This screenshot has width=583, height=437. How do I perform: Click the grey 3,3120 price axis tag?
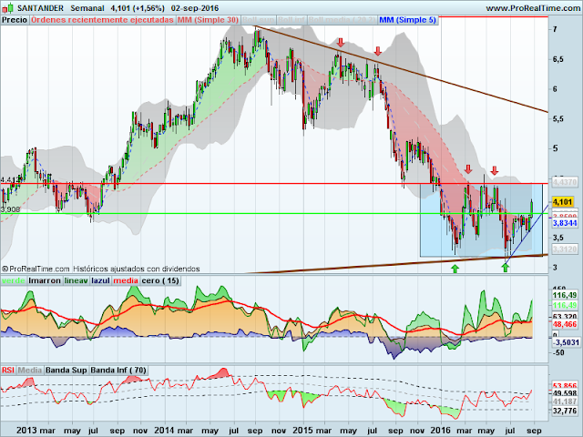click(x=565, y=249)
